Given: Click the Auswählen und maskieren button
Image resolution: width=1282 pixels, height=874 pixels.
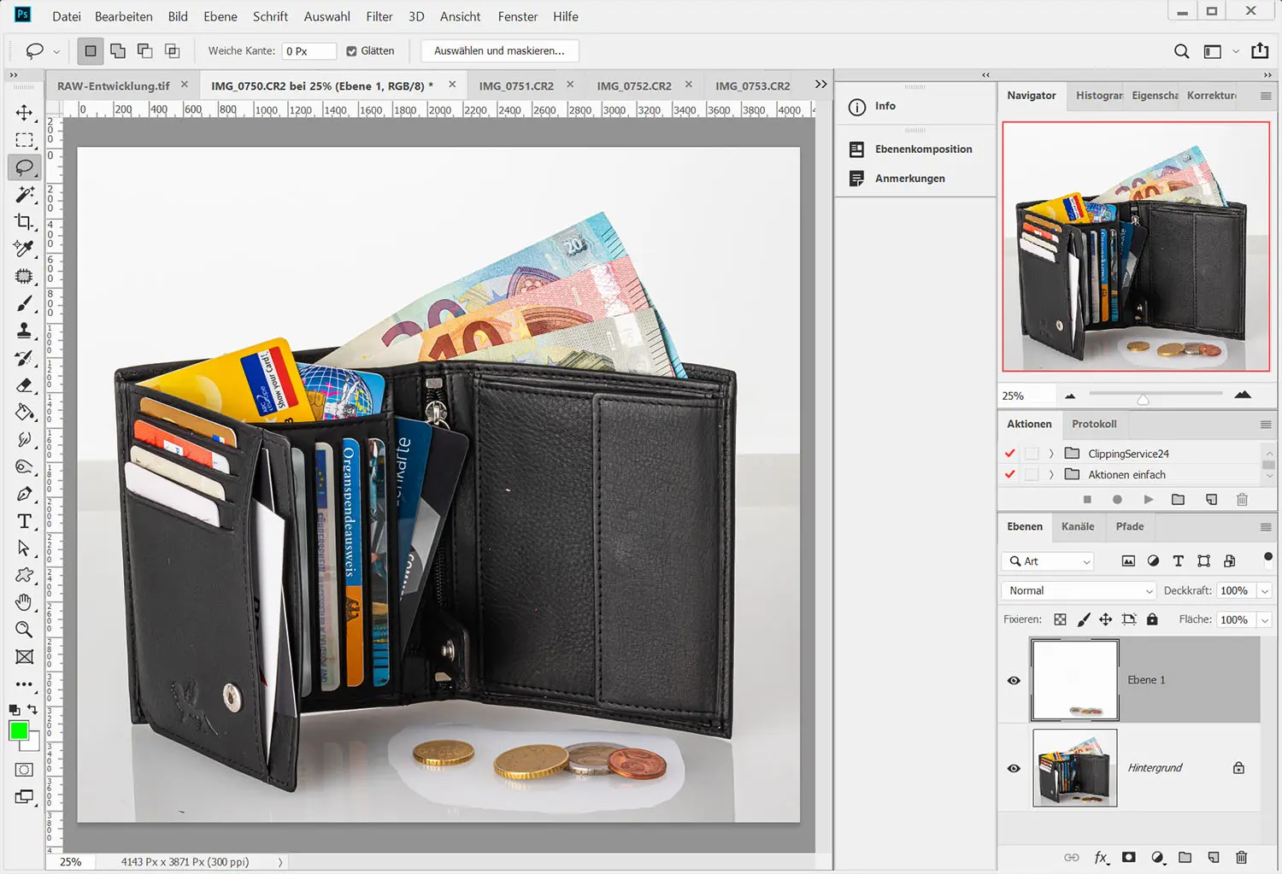Looking at the screenshot, I should 499,51.
